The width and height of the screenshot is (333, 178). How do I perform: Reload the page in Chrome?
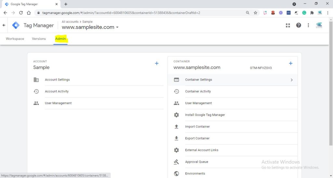click(x=21, y=13)
